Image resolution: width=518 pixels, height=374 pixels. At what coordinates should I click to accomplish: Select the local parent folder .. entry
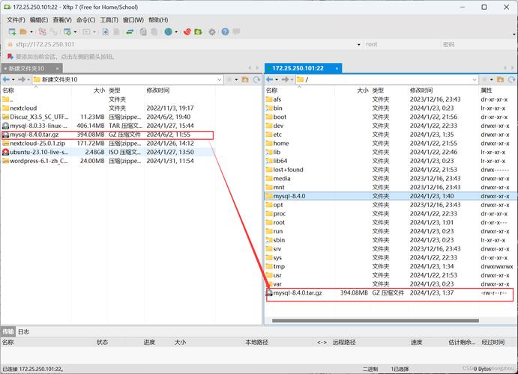107,99
